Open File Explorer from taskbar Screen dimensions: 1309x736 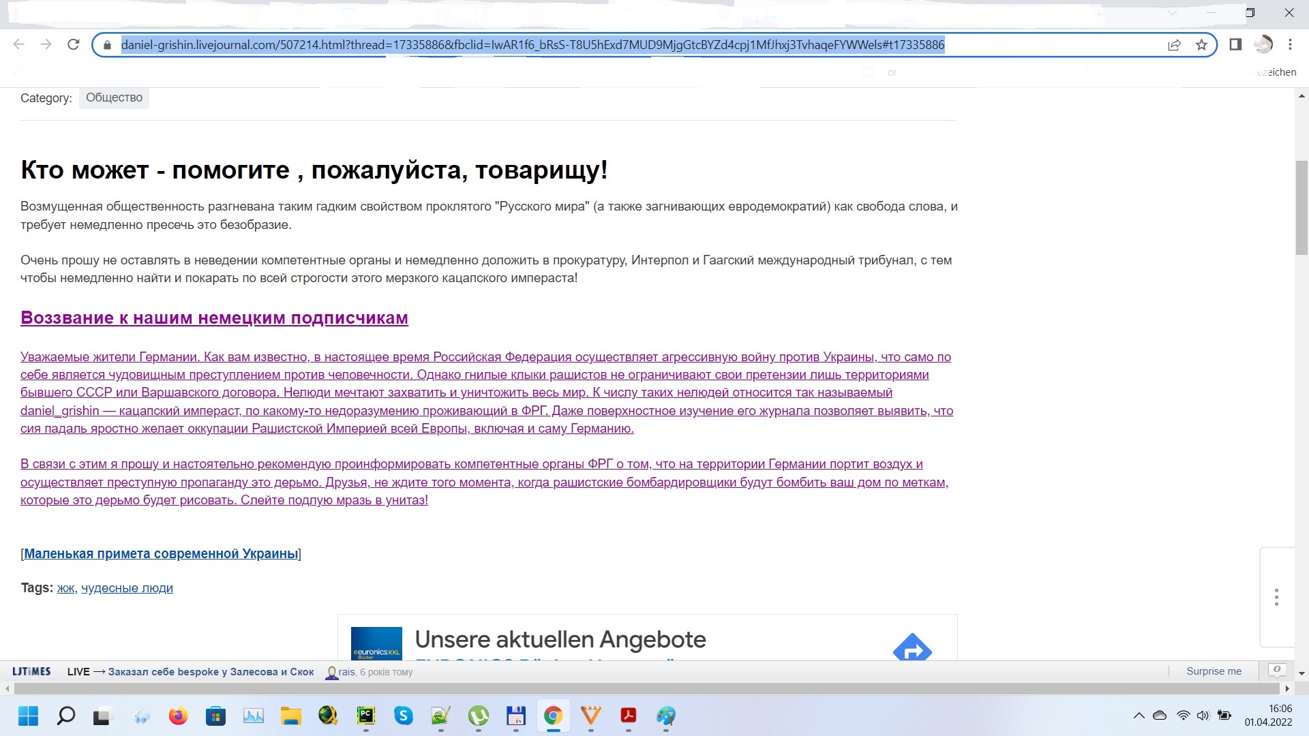click(290, 716)
